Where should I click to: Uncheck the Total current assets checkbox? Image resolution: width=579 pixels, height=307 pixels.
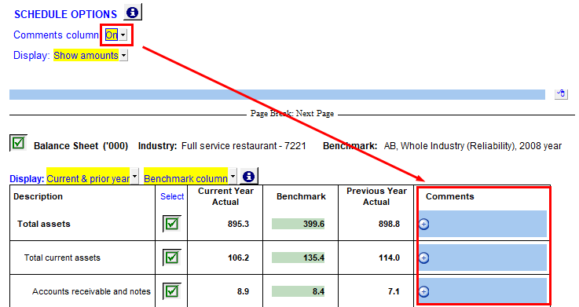pyautogui.click(x=172, y=258)
